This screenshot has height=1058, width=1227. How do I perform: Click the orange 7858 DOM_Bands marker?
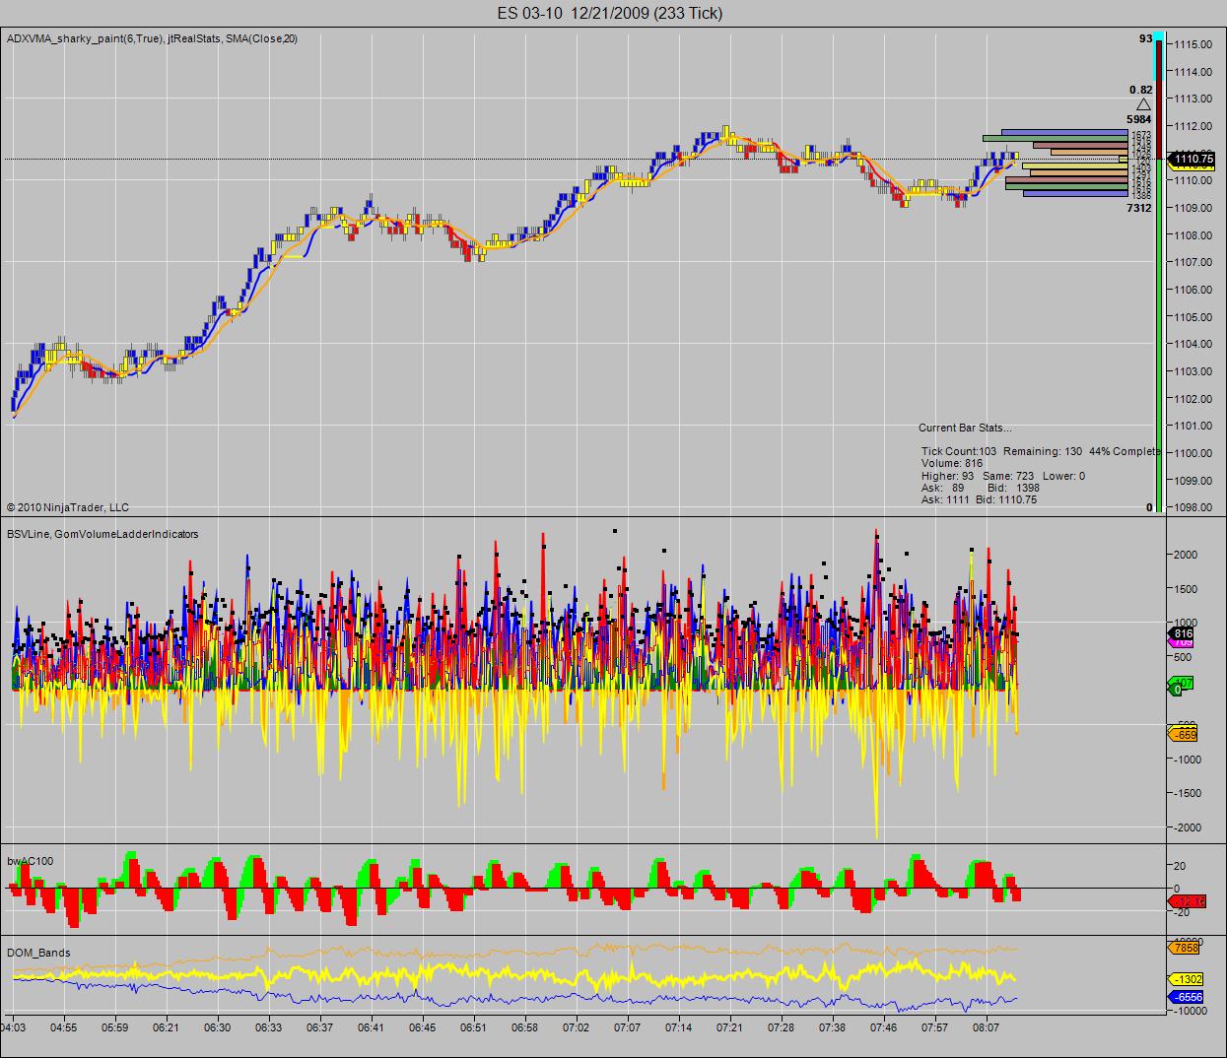(1184, 948)
